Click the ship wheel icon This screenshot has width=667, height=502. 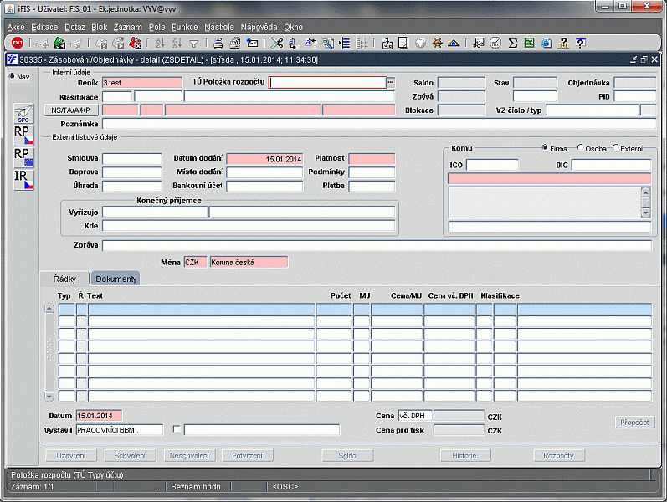tap(438, 43)
